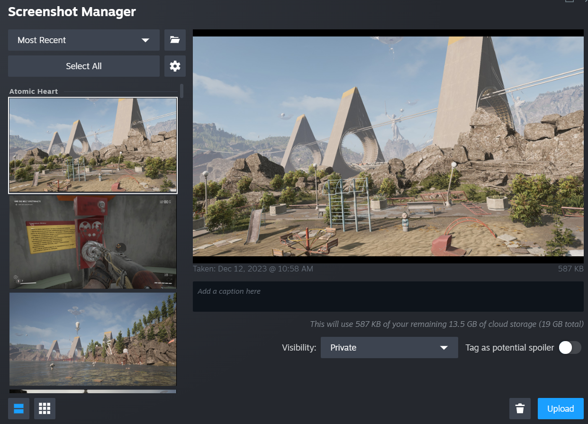588x424 pixels.
Task: Open the Visibility dropdown set to Private
Action: tap(389, 347)
